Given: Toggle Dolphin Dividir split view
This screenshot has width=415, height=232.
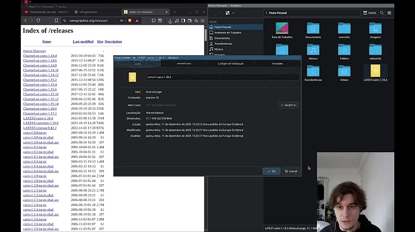Looking at the screenshot, I should (369, 13).
